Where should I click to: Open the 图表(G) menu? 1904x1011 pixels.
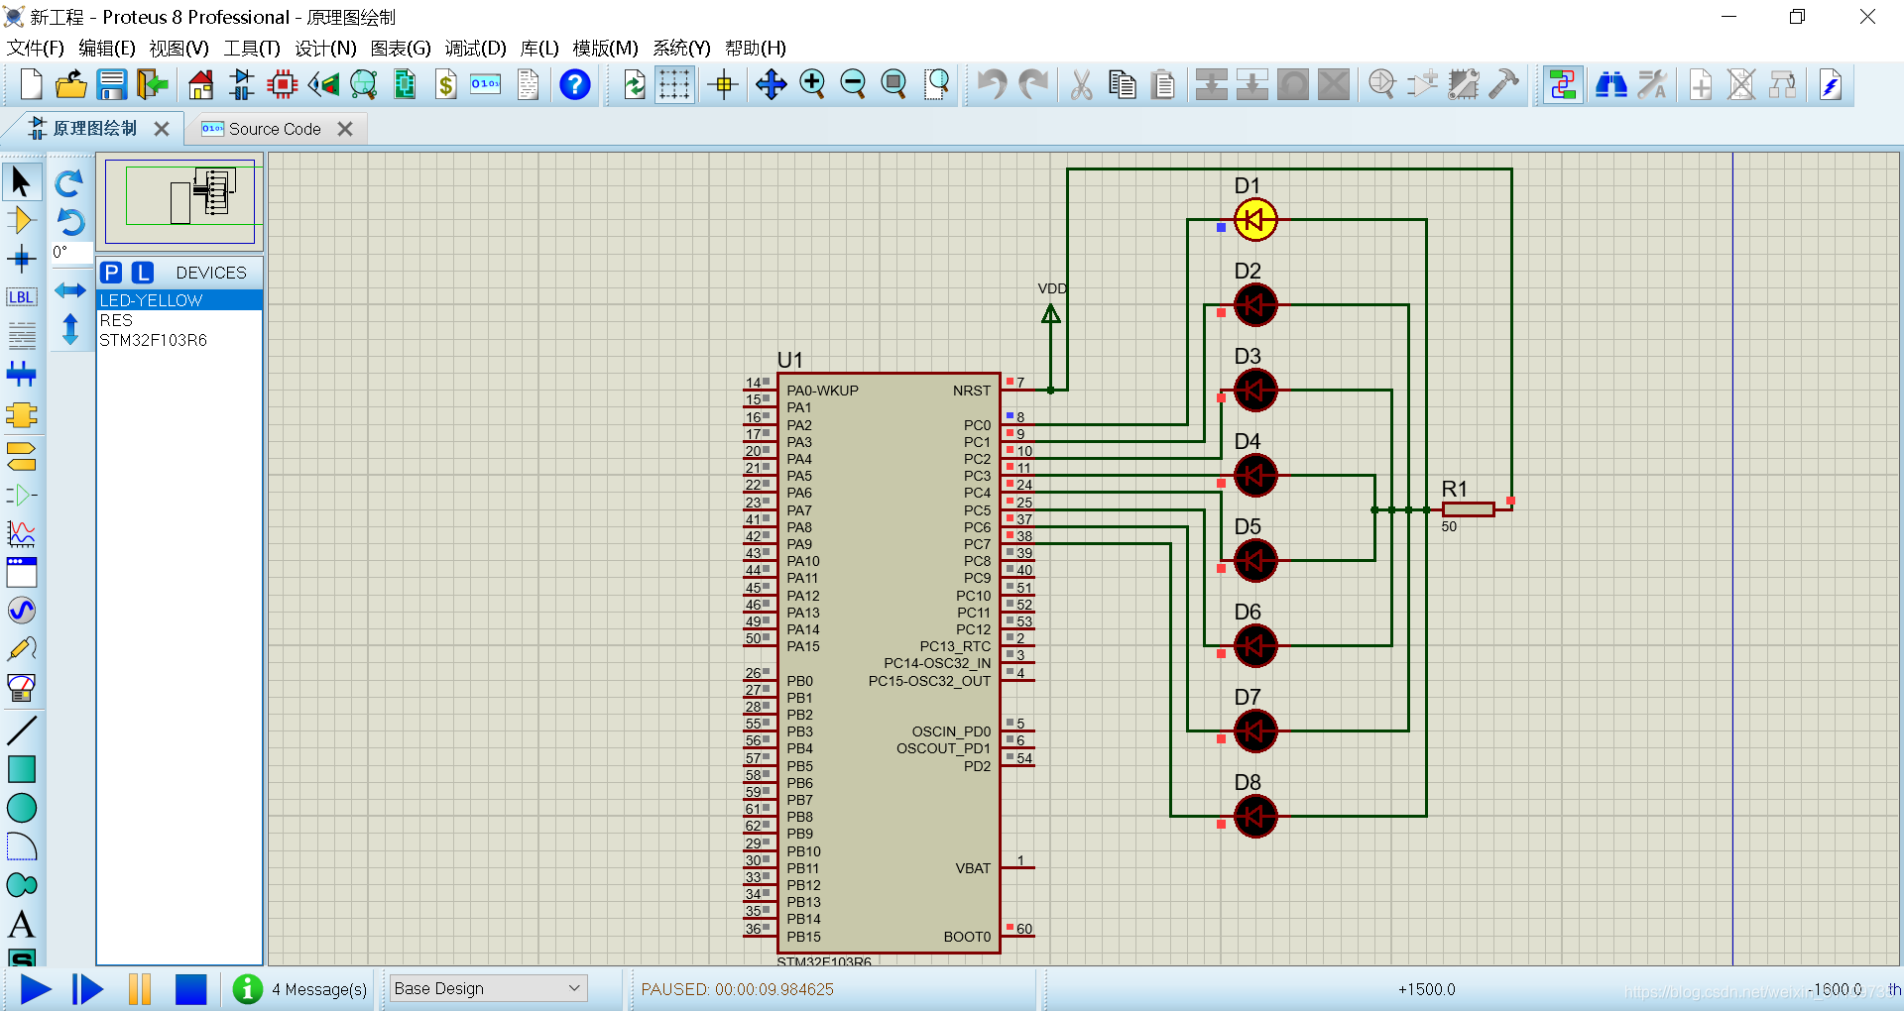click(x=401, y=48)
